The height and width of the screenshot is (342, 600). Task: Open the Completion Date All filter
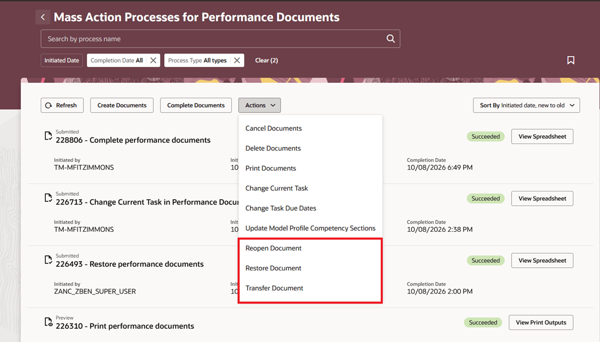(117, 61)
